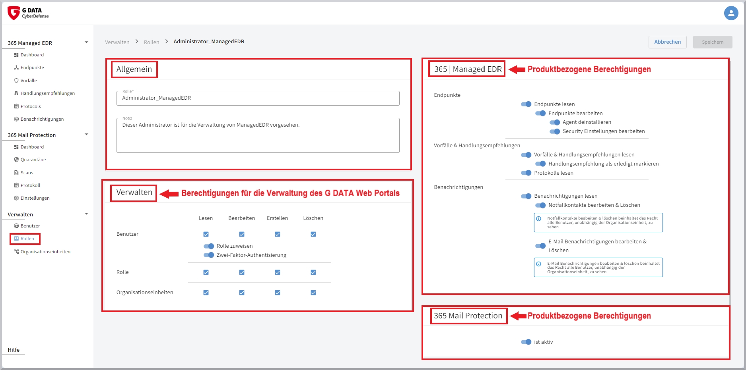Toggle the Benutzer Bearbeiten checkbox

(242, 234)
